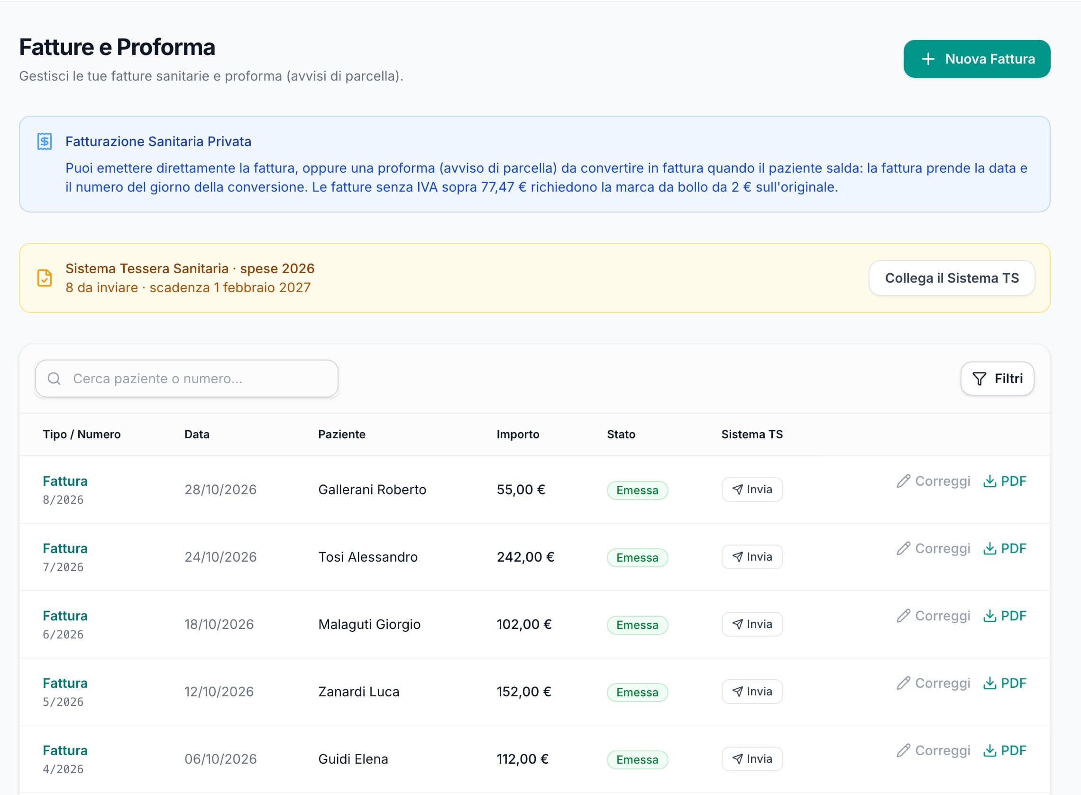
Task: Click the invoice receipt icon in blue banner
Action: click(45, 141)
